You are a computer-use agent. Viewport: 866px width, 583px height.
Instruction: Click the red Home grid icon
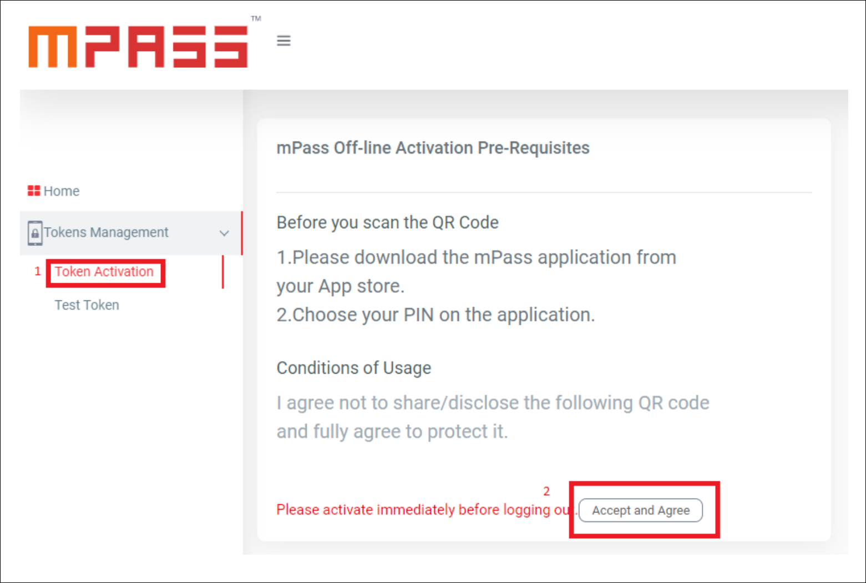34,191
